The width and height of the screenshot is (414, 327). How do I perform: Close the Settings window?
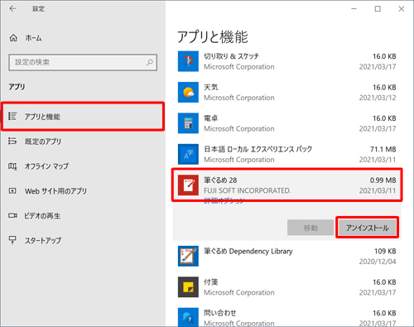click(x=402, y=9)
